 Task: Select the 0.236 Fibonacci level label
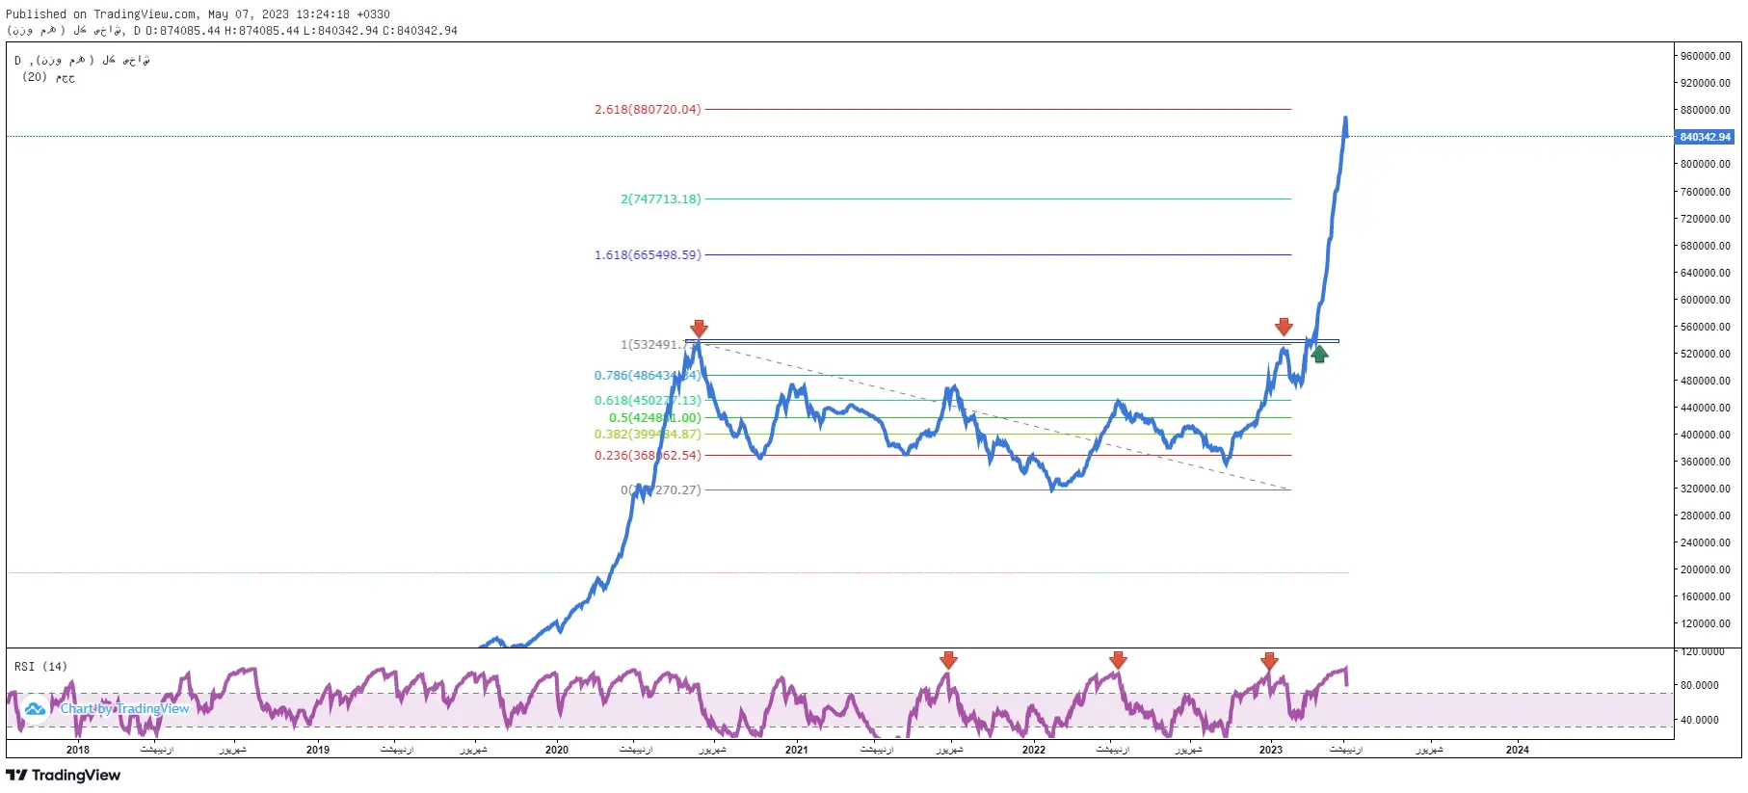[648, 456]
